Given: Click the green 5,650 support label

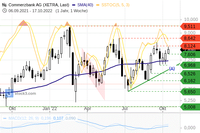Looking at the screenshot, I should [190, 92].
